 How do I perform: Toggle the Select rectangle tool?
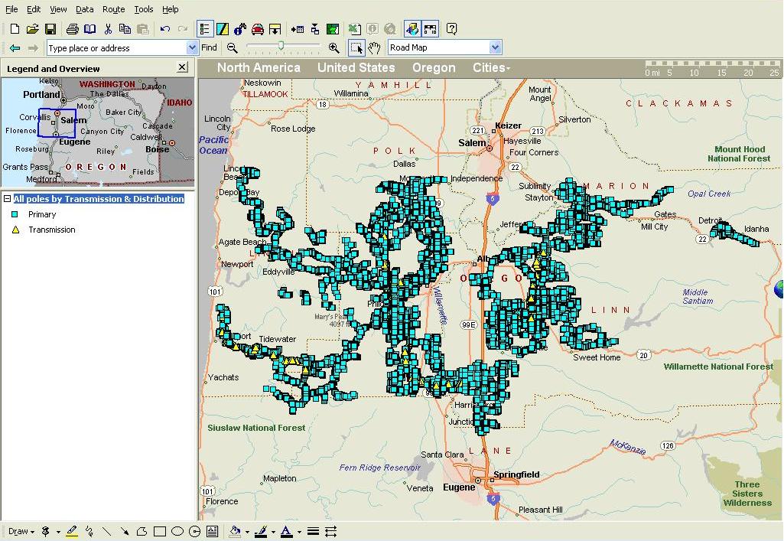[x=356, y=47]
